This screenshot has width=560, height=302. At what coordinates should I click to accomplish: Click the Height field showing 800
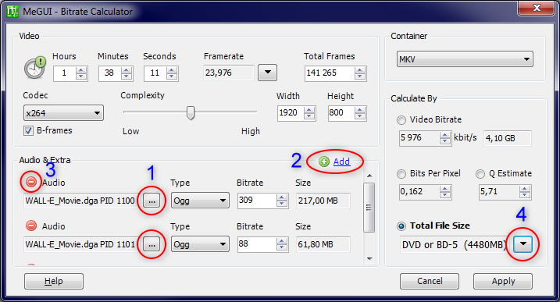pos(341,113)
